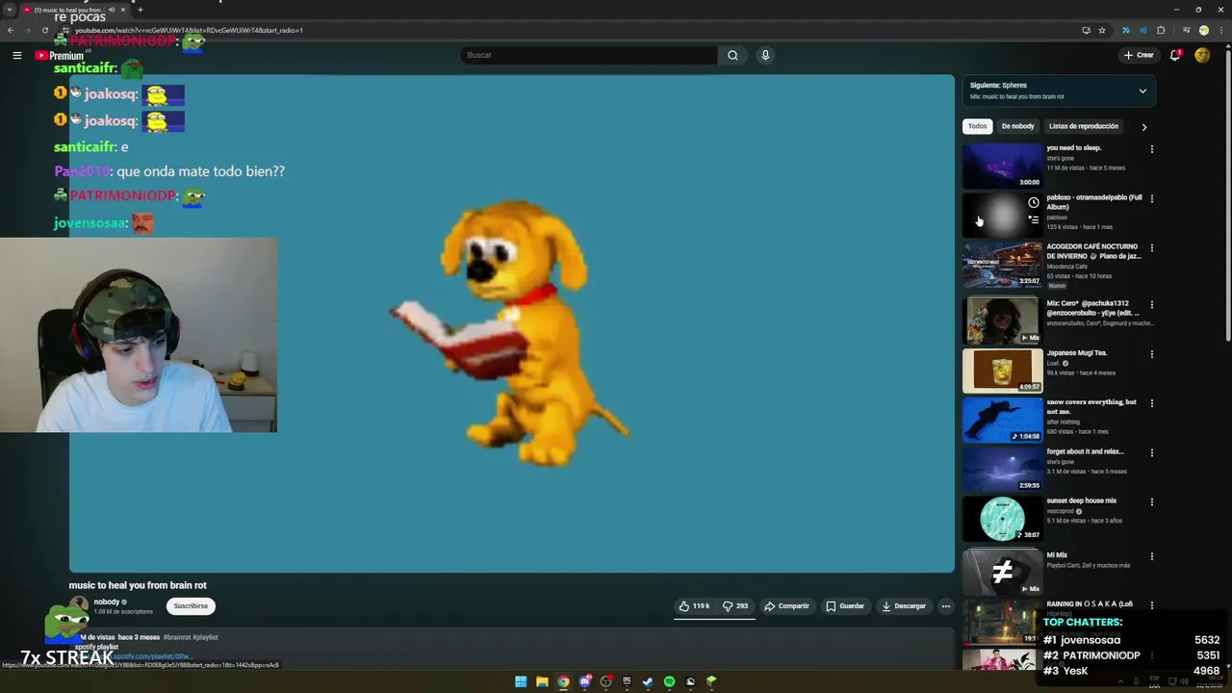Open options for 'snow covers everything' video
1232x693 pixels.
(1151, 403)
